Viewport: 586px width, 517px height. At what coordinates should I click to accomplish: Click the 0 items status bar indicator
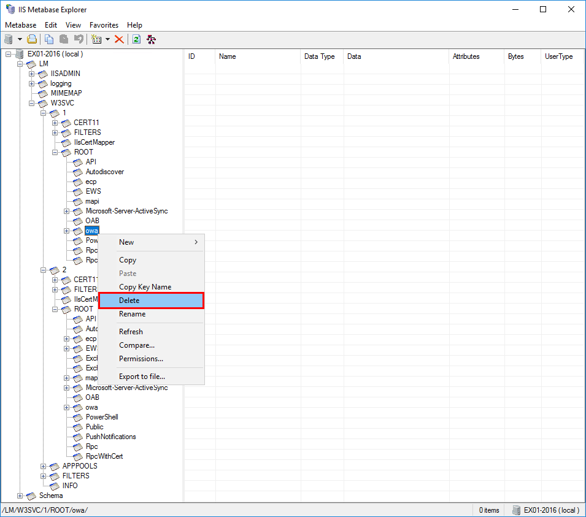(x=488, y=510)
